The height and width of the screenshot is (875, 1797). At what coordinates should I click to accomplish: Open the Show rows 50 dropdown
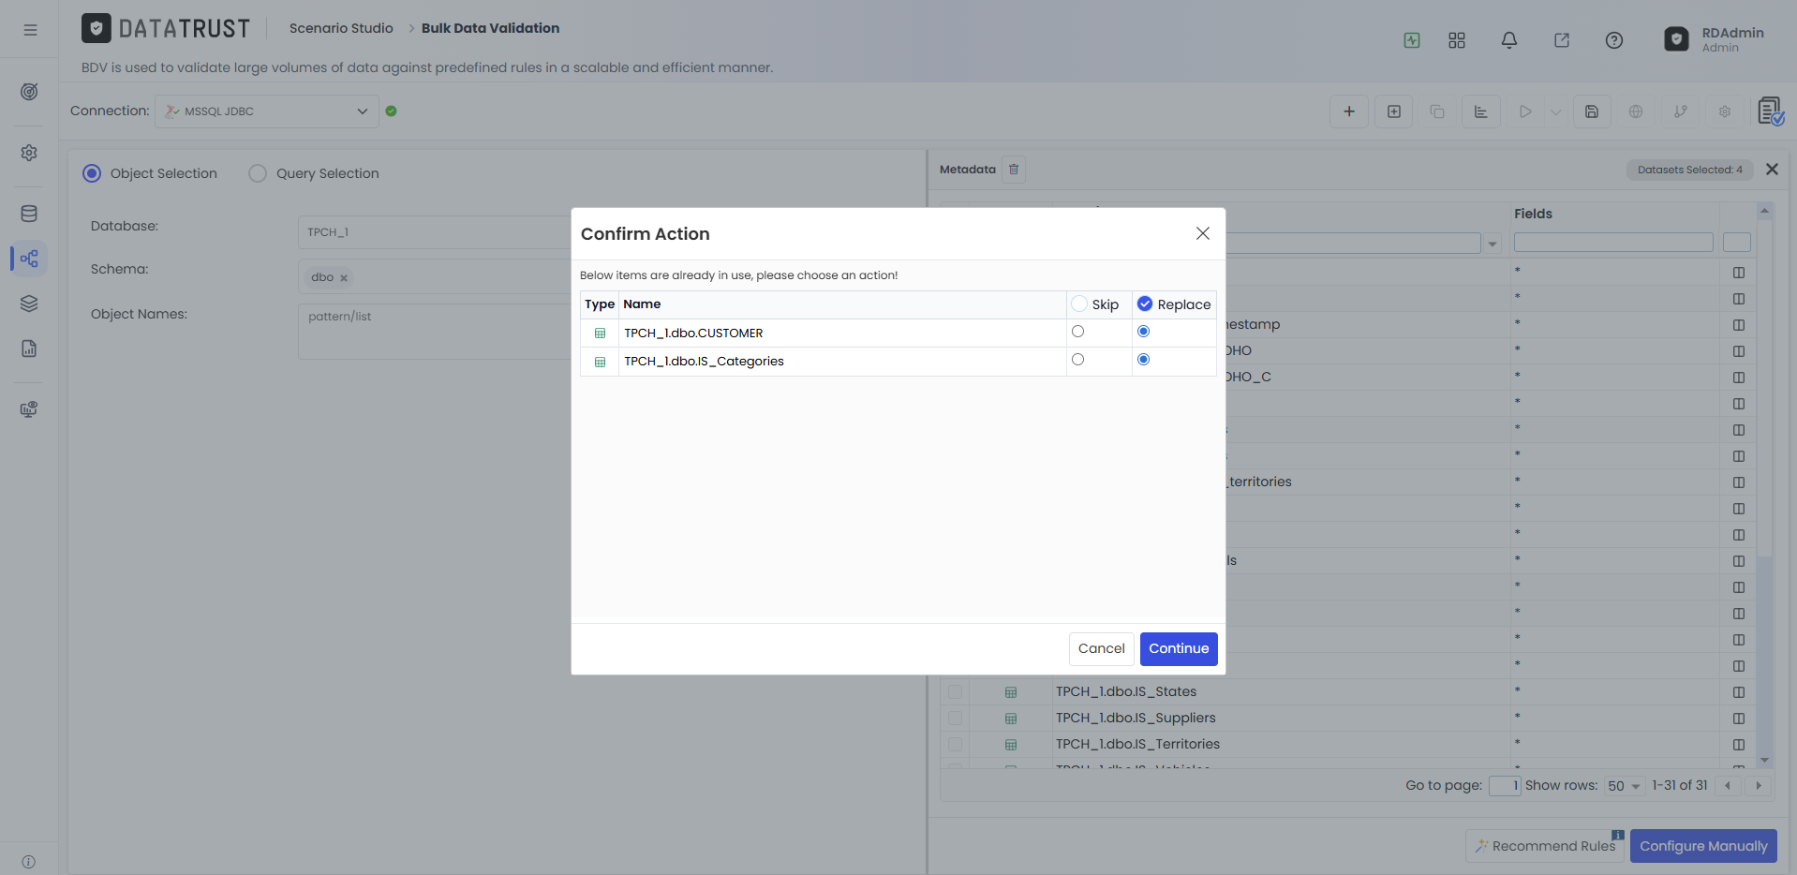click(1625, 786)
